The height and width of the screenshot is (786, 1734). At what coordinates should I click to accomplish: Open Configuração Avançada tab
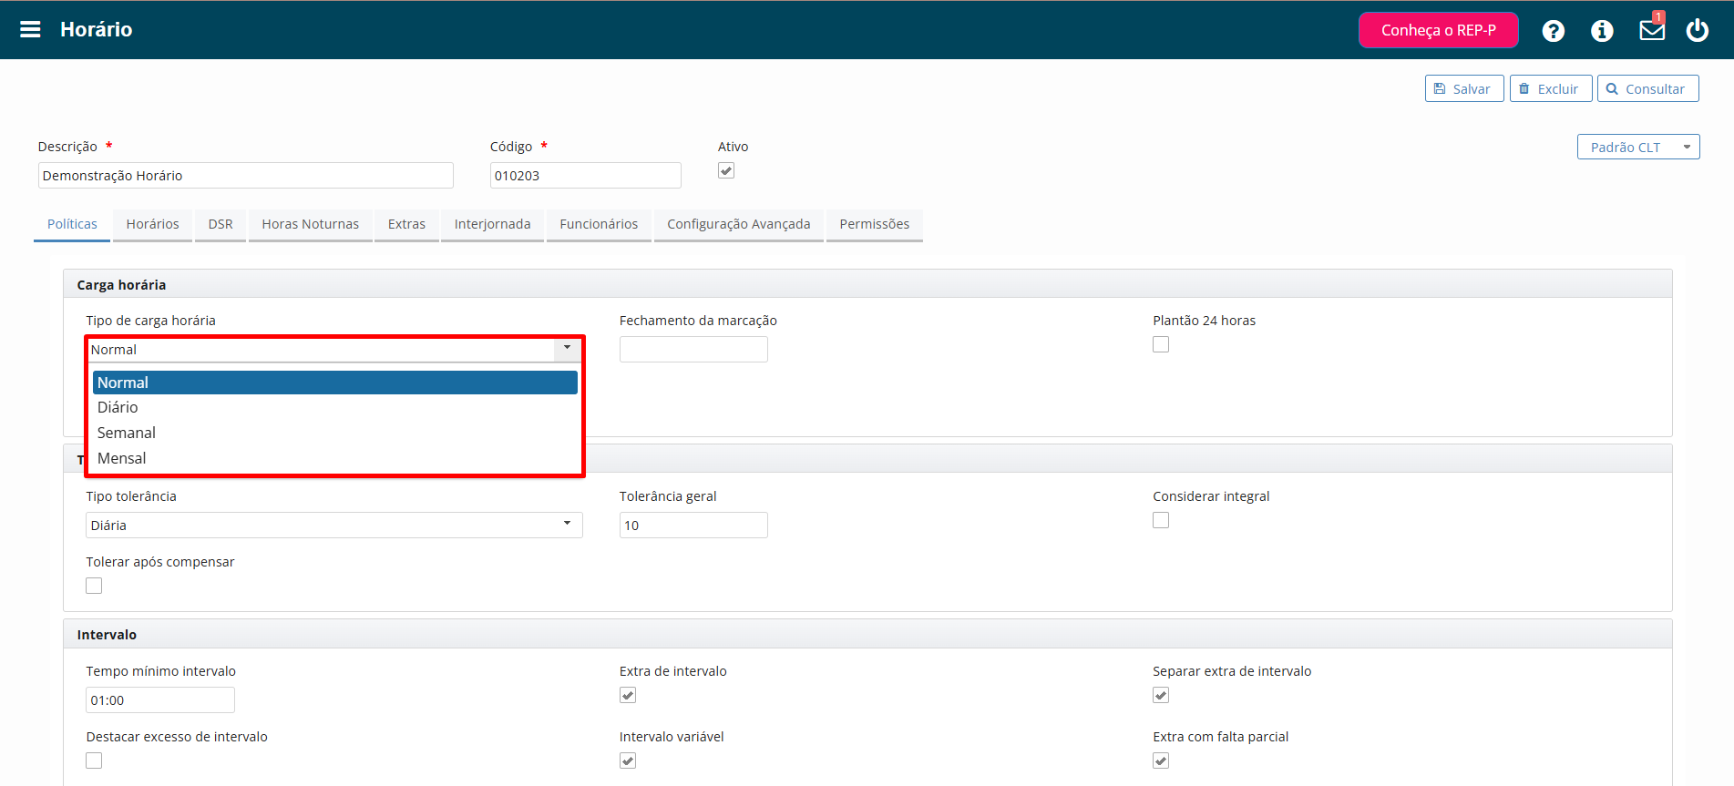click(739, 224)
